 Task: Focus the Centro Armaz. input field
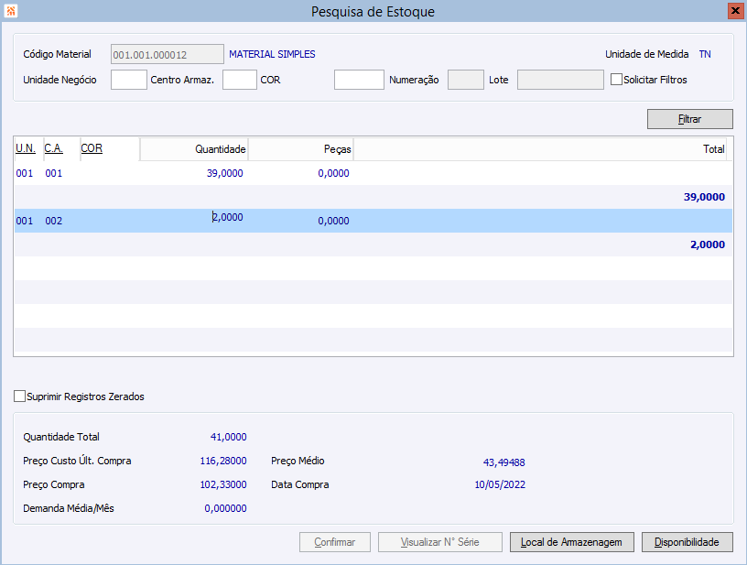[240, 80]
